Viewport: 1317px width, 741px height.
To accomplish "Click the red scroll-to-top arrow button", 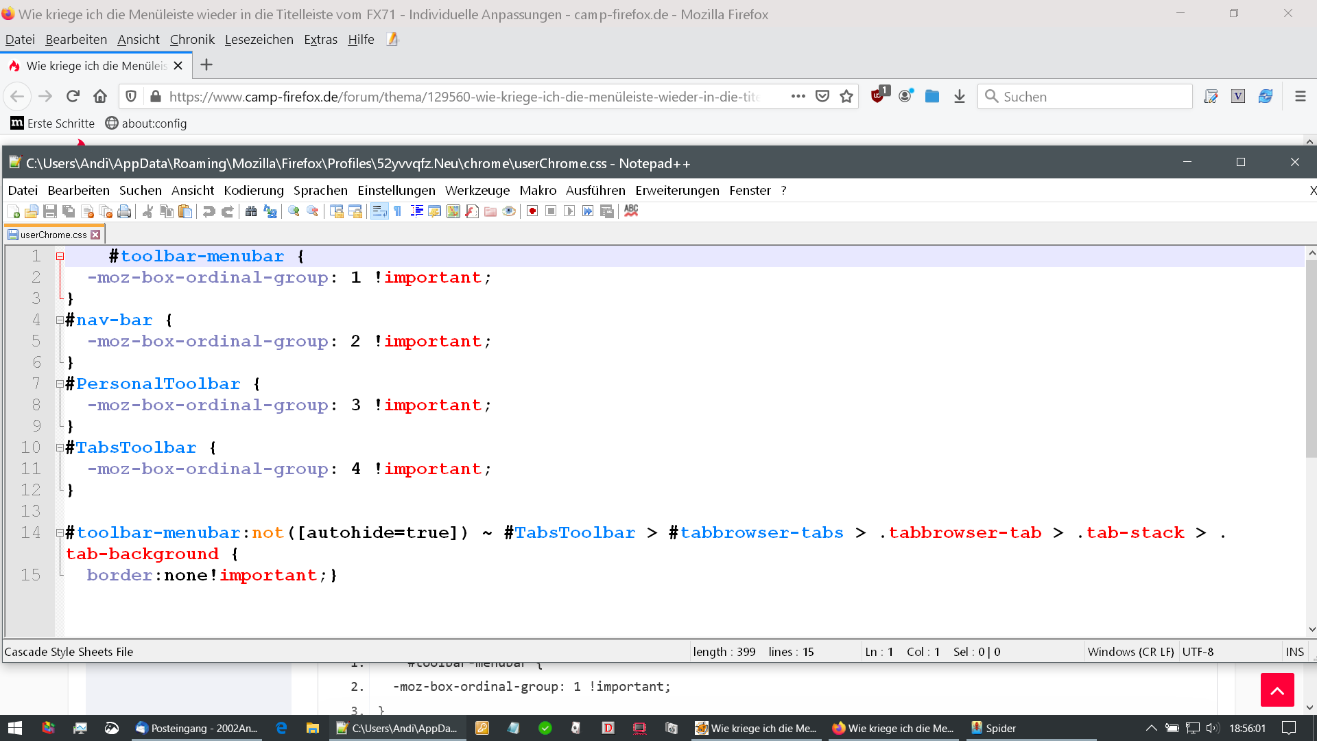I will 1277,690.
